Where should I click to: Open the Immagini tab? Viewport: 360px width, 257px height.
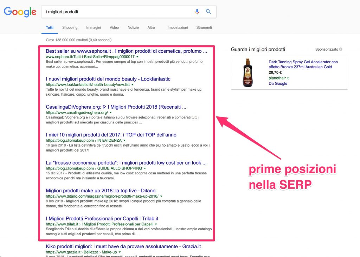tap(94, 27)
